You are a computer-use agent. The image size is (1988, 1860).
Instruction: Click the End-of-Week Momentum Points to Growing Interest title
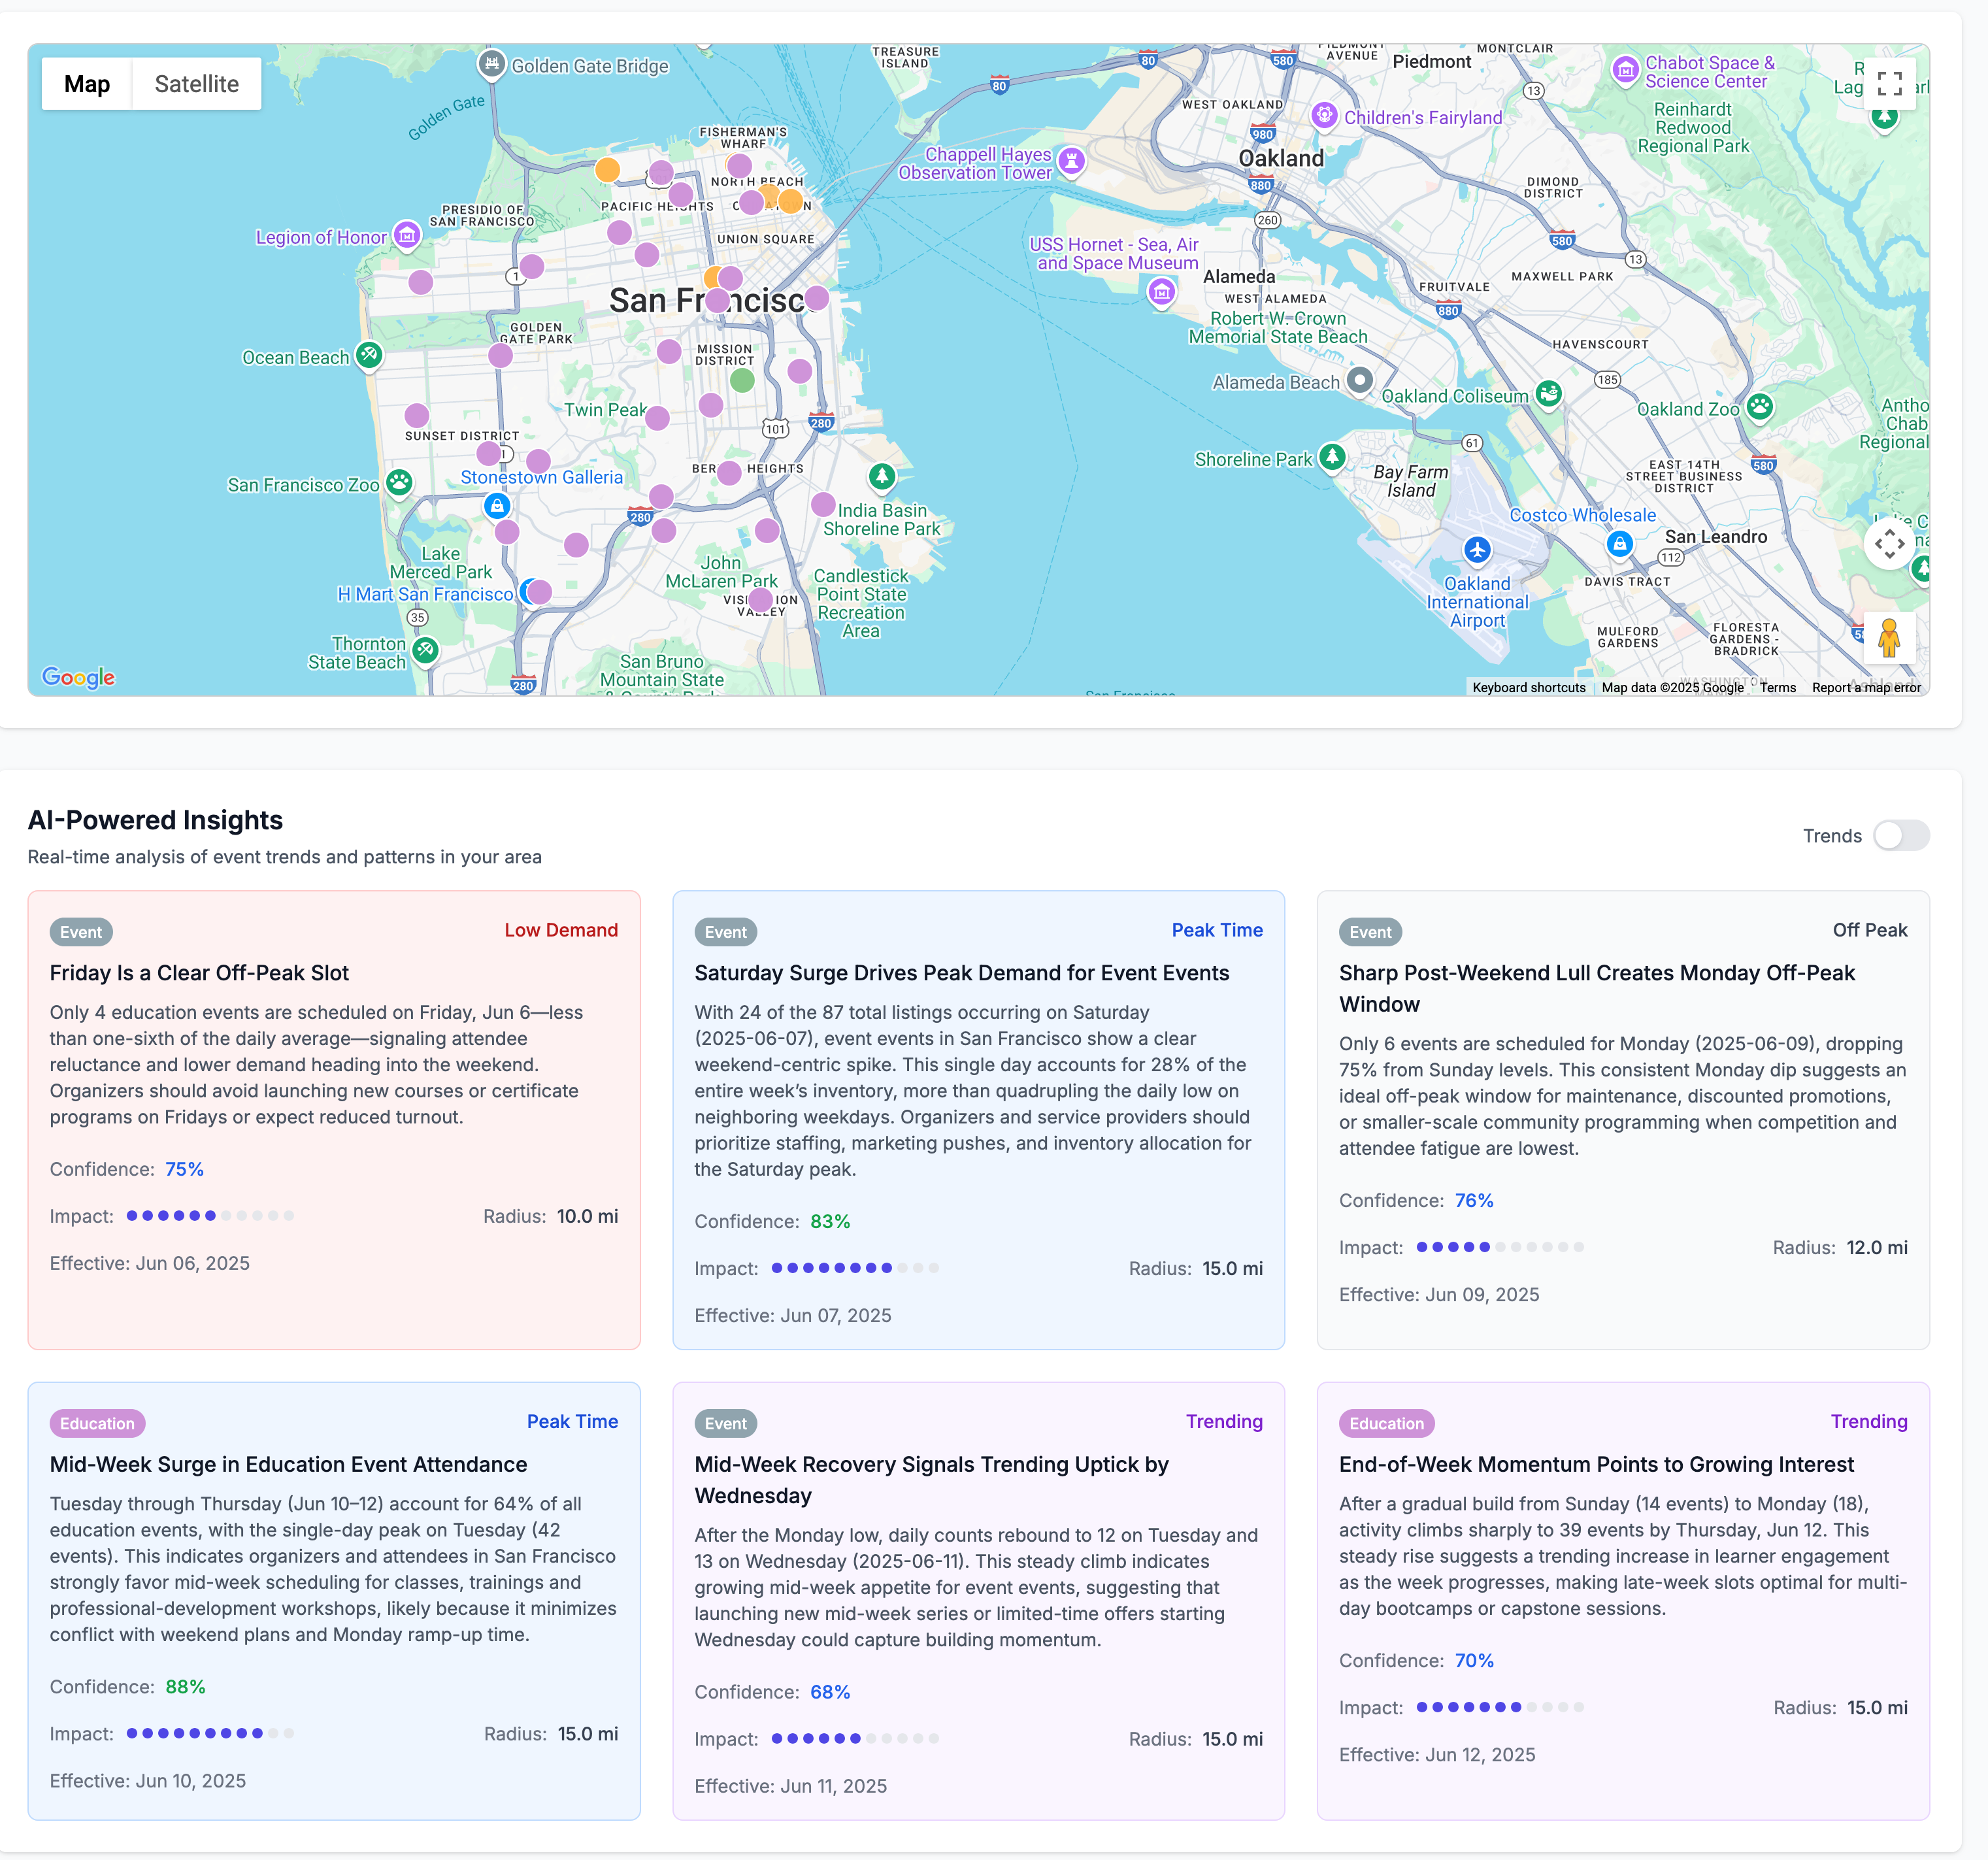tap(1596, 1464)
